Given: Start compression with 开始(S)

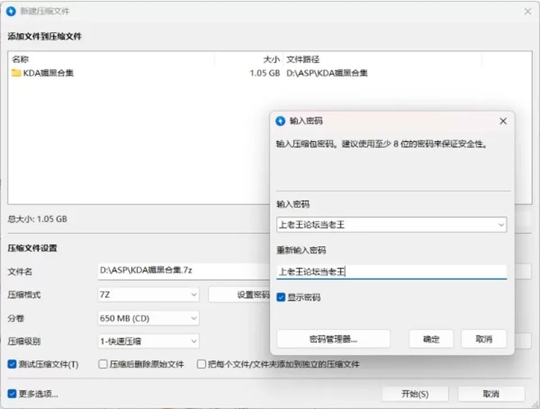Looking at the screenshot, I should coord(415,394).
